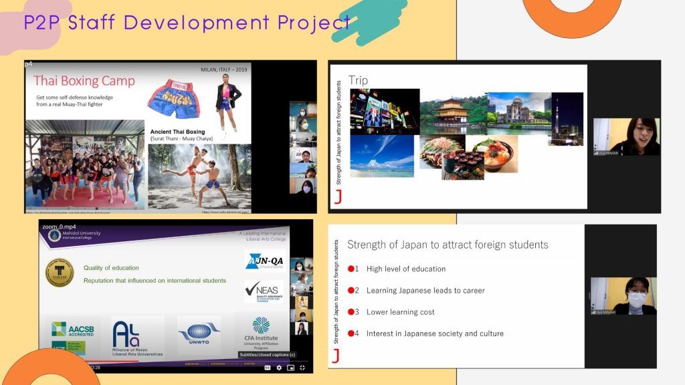
Task: Click the gold Thailand Trust Mark badge
Action: [x=59, y=273]
